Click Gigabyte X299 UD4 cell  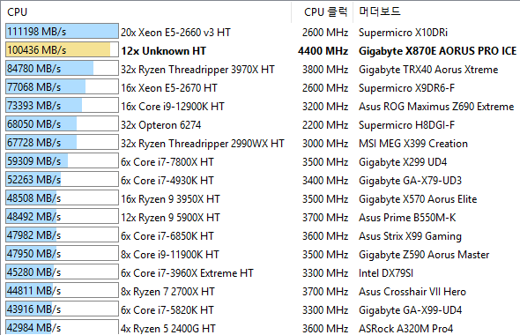(x=403, y=162)
